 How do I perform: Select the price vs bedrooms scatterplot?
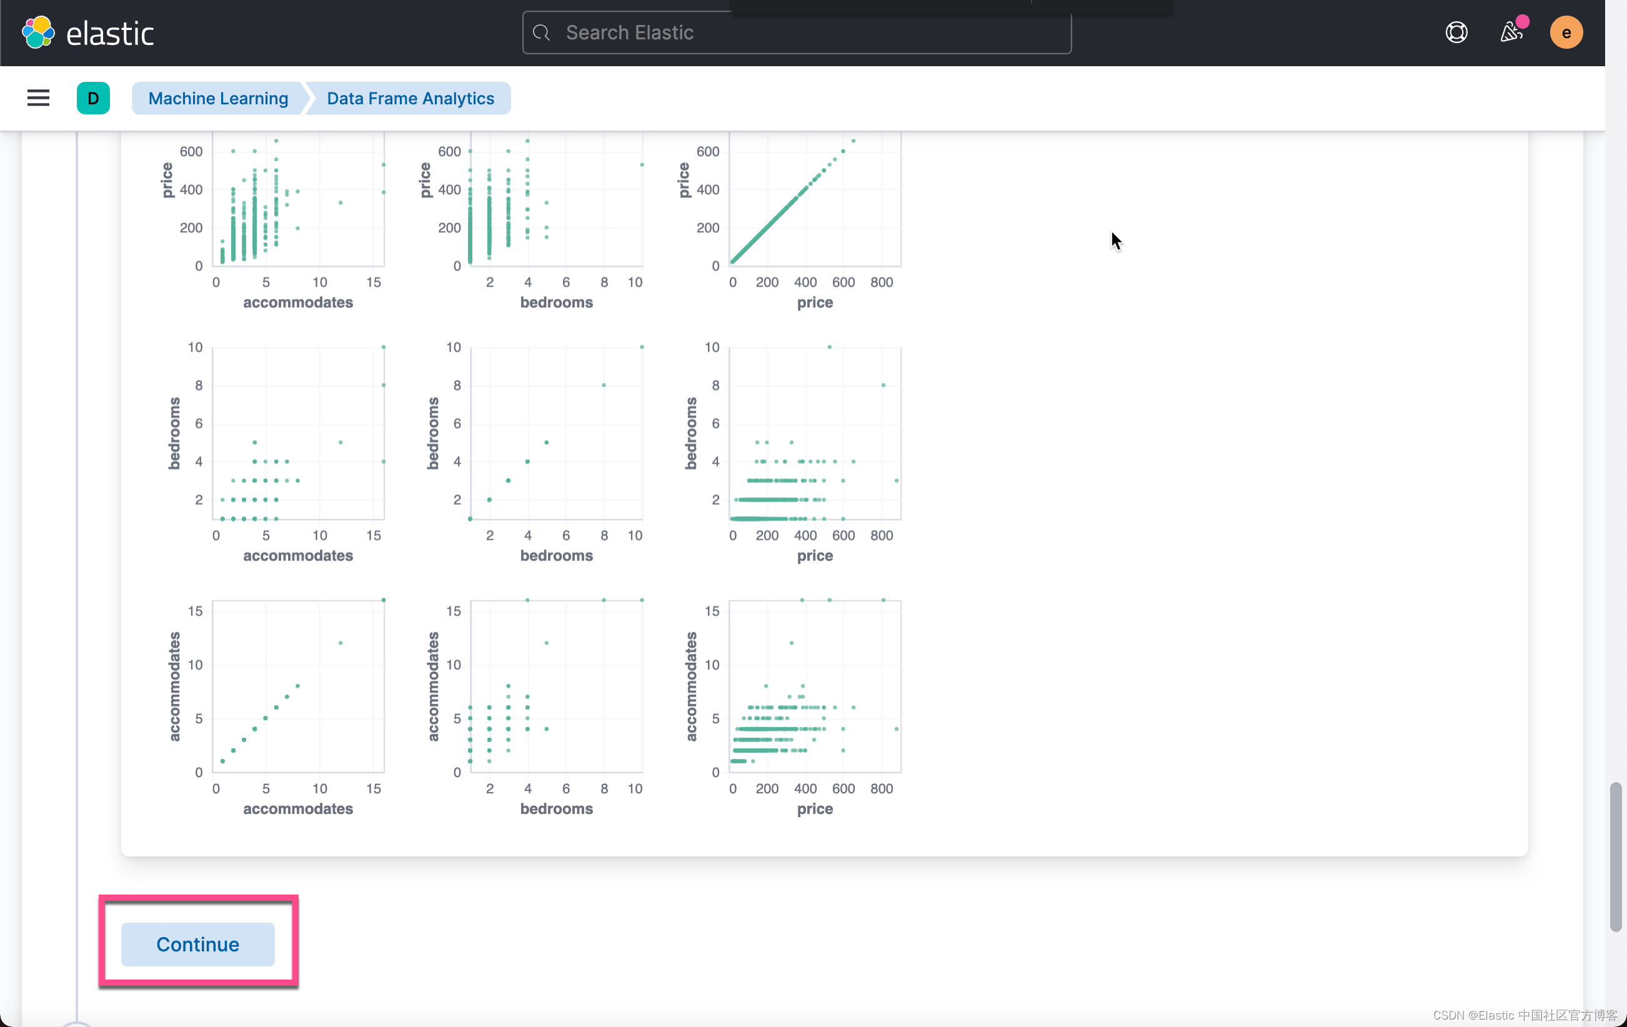click(557, 199)
